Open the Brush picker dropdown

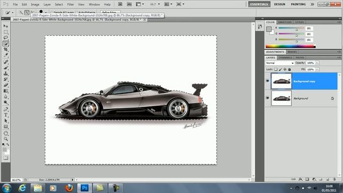[x=46, y=12]
